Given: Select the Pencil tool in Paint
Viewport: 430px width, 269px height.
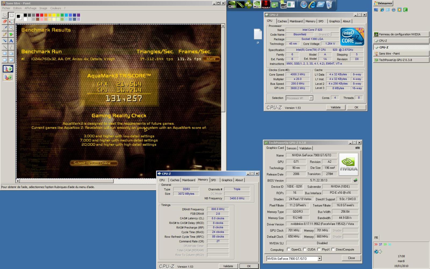Looking at the screenshot, I should coord(5,34).
